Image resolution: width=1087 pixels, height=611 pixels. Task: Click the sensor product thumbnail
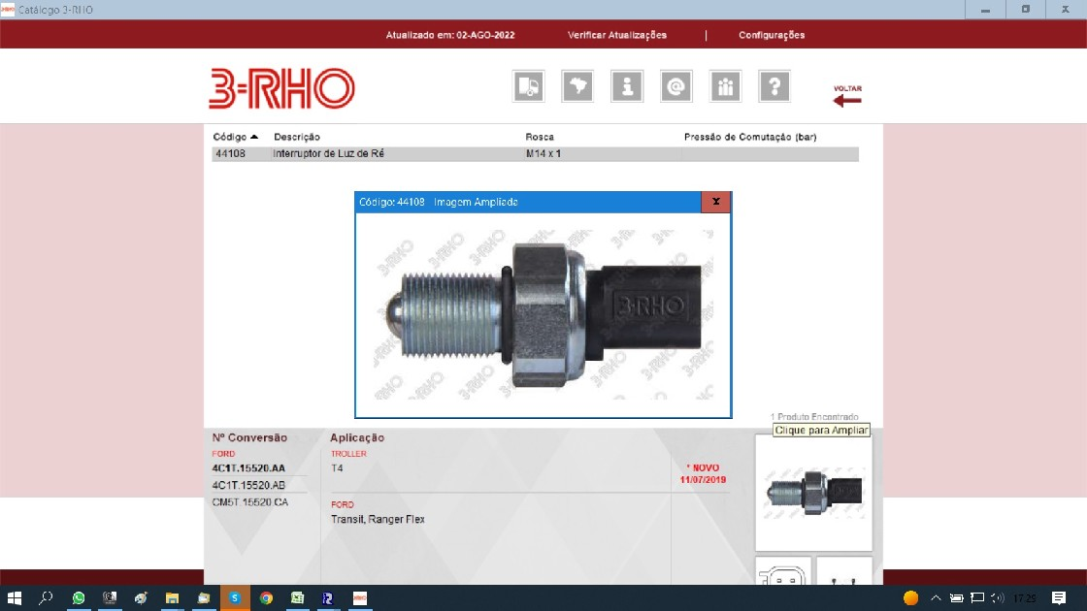(x=812, y=493)
